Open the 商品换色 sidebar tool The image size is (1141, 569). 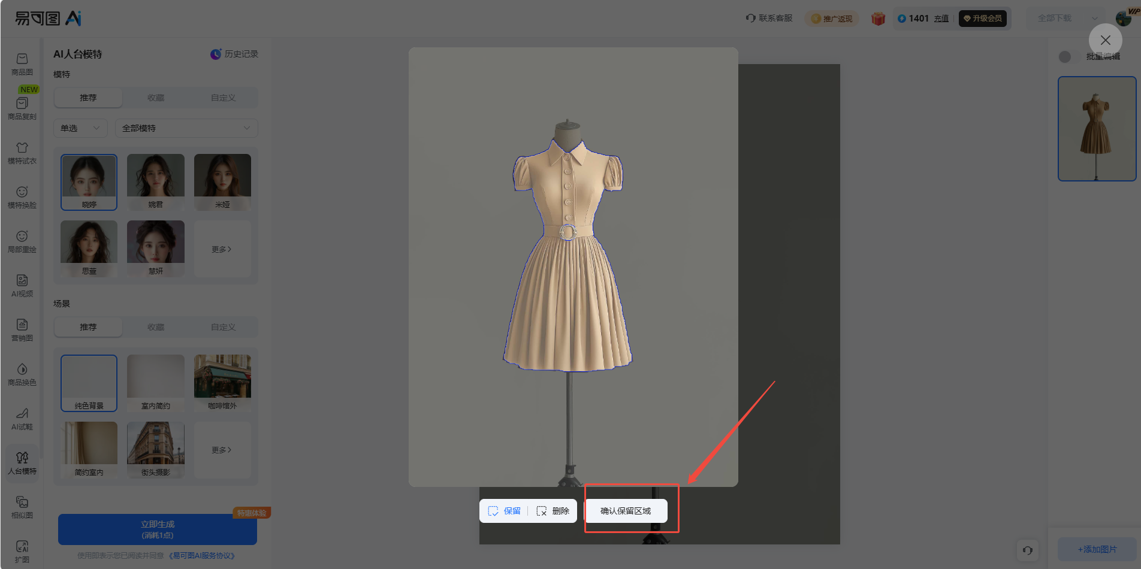click(22, 375)
